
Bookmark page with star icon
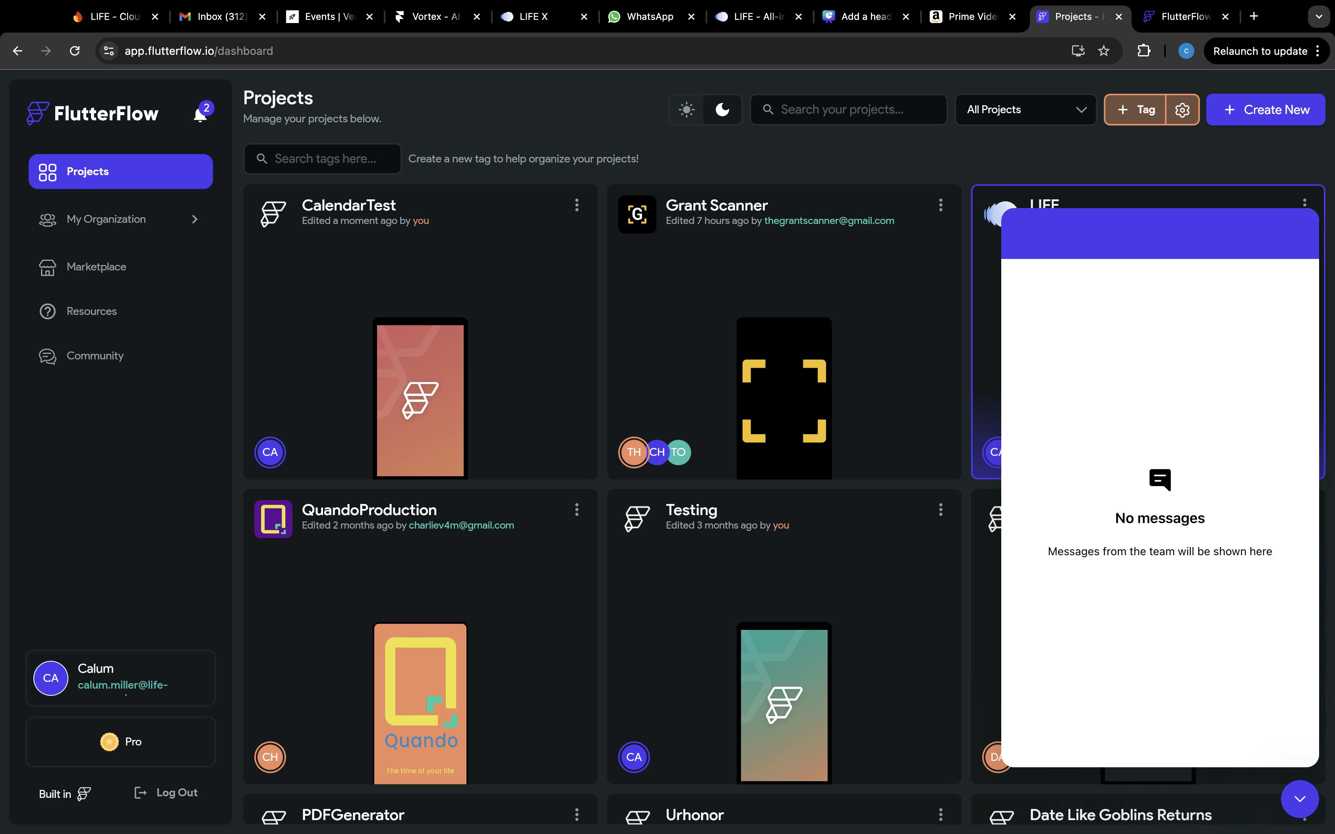1103,51
